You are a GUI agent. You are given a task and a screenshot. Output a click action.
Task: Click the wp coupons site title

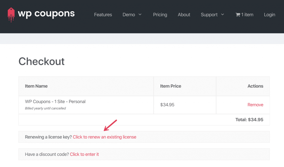pos(46,14)
